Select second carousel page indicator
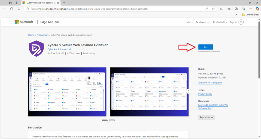The height and width of the screenshot is (139, 261). click(112, 120)
